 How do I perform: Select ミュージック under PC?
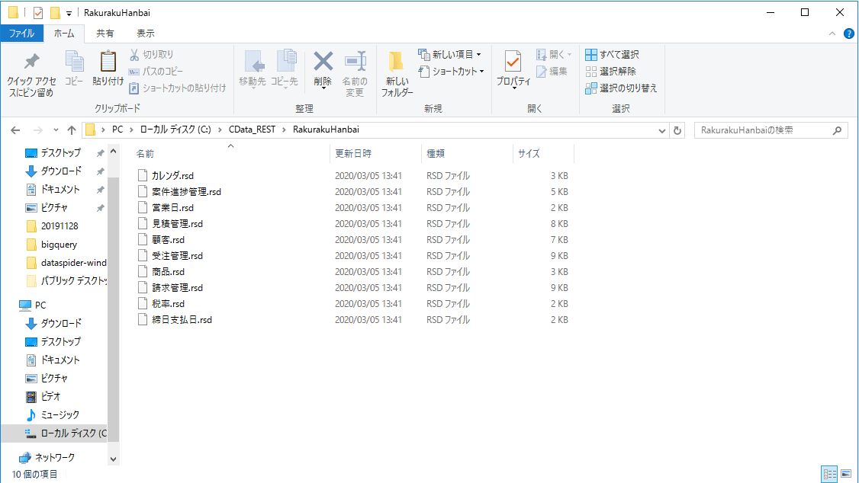pyautogui.click(x=60, y=414)
